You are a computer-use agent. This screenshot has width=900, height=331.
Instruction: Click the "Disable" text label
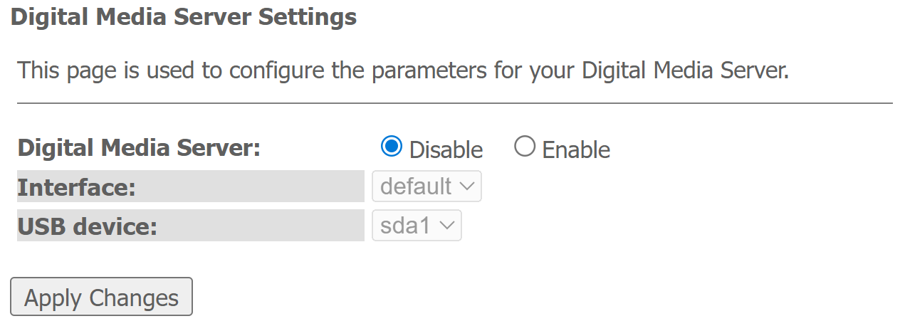[446, 150]
